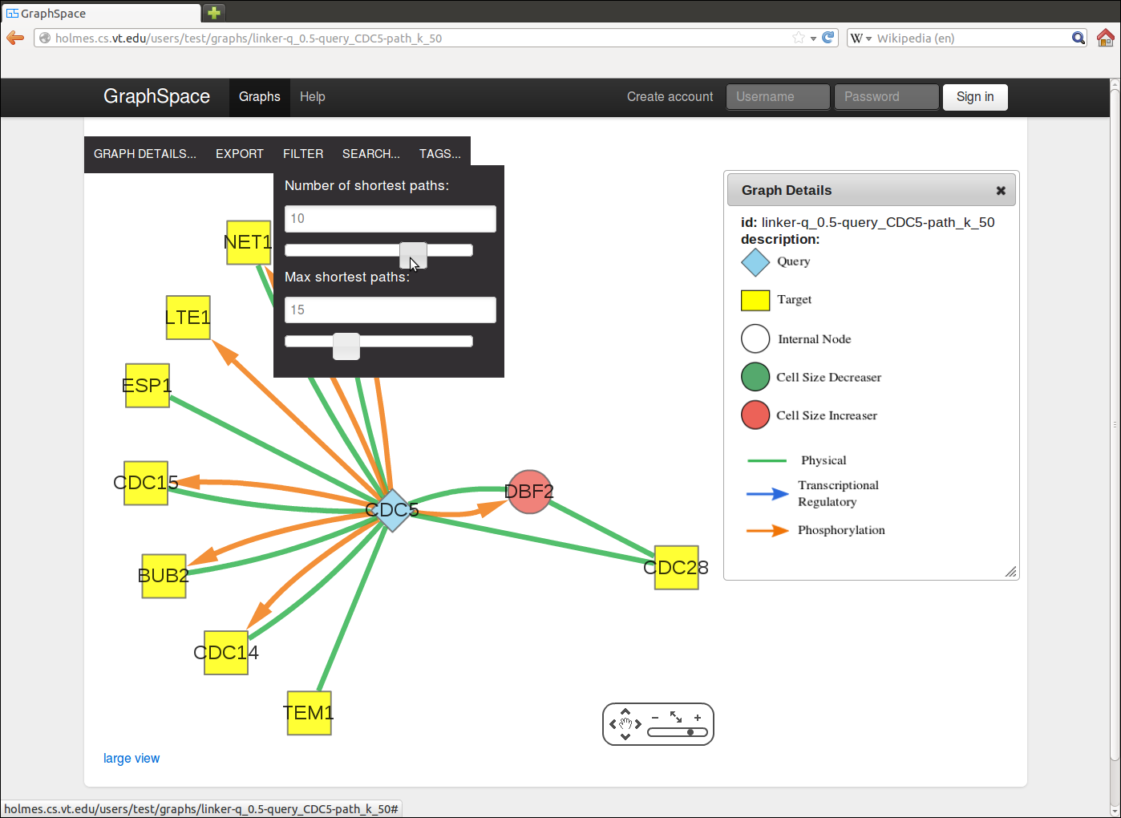
Task: Focus the Password field
Action: (x=887, y=97)
